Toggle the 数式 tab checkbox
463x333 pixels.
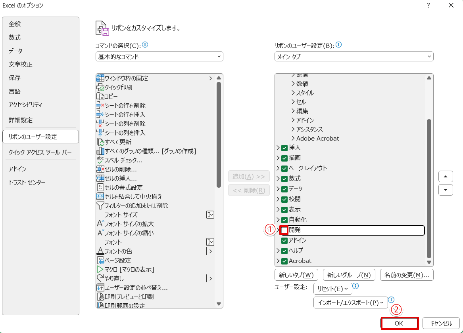coord(284,179)
